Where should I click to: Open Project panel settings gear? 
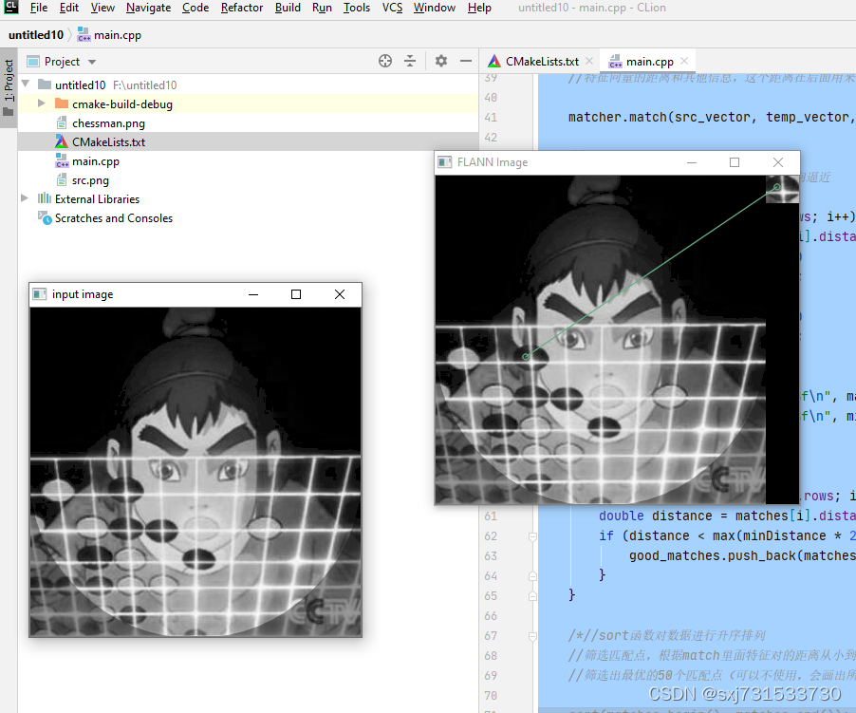click(441, 61)
